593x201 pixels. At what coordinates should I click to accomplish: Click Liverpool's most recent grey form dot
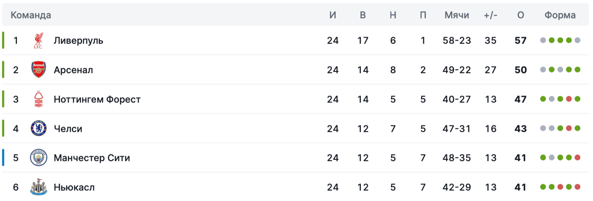point(577,40)
